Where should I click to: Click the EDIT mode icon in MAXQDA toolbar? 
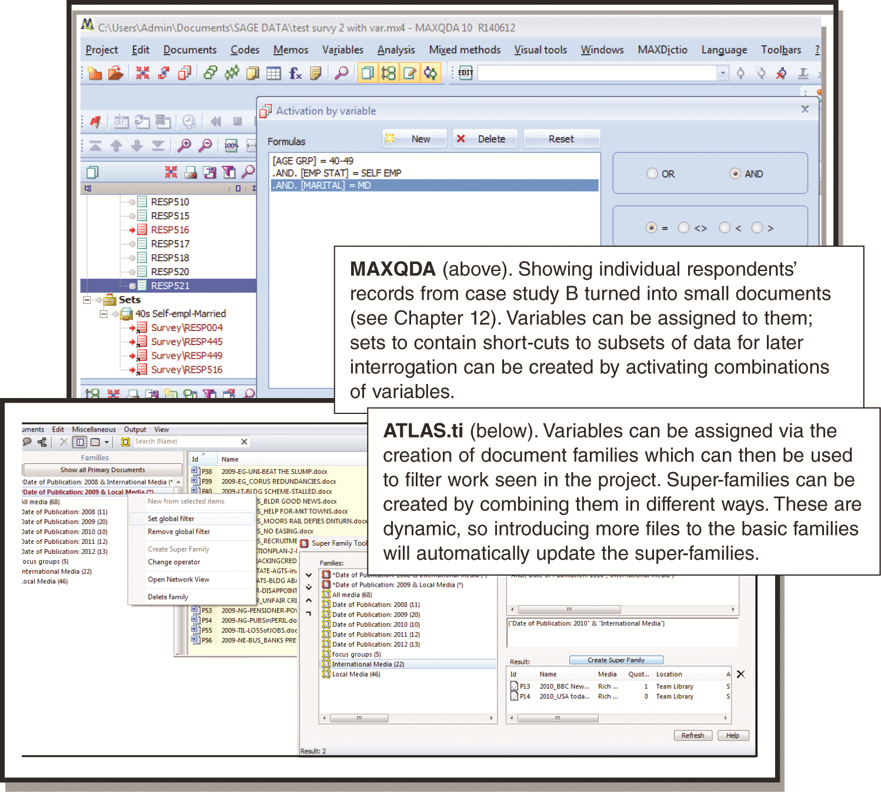[466, 73]
